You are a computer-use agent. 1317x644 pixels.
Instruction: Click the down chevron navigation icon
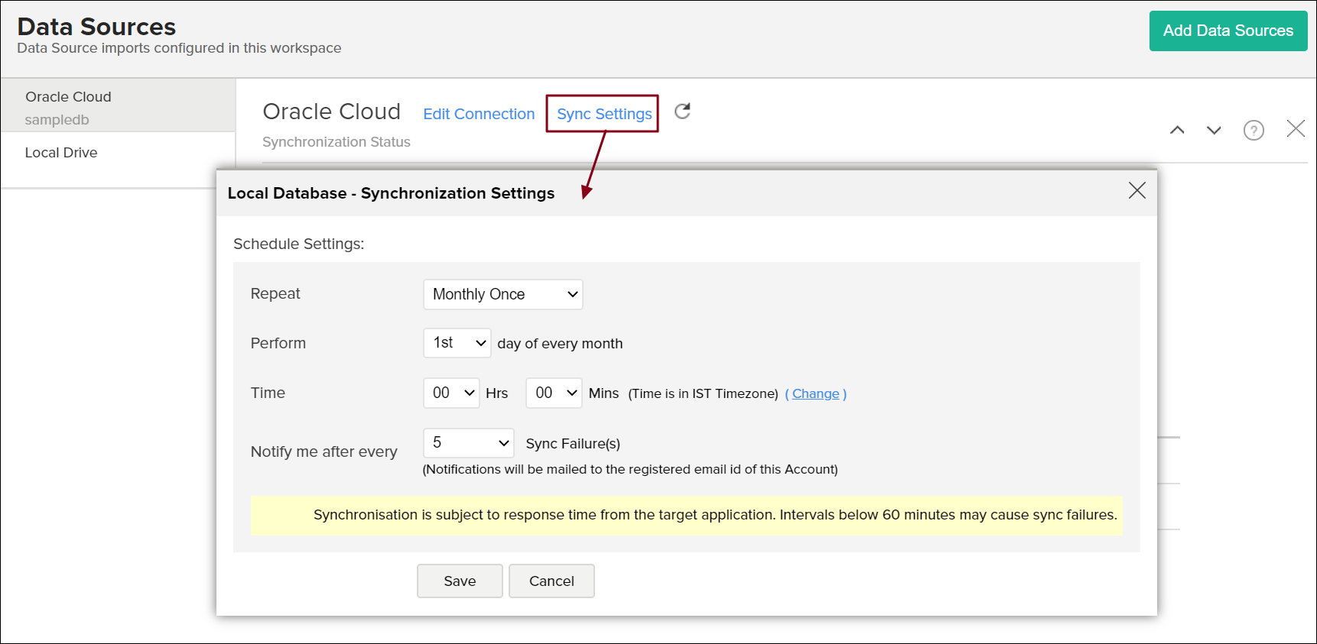pyautogui.click(x=1214, y=130)
